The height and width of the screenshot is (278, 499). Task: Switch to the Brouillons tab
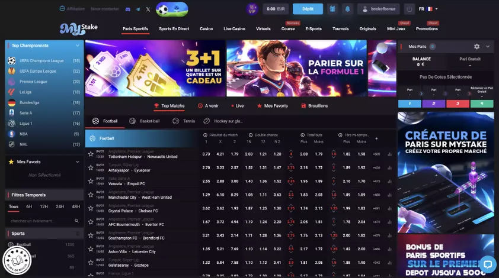click(315, 106)
